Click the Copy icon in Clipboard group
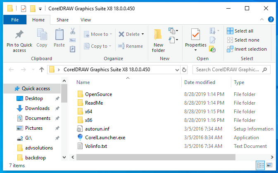278x173 pixels. coord(42,35)
